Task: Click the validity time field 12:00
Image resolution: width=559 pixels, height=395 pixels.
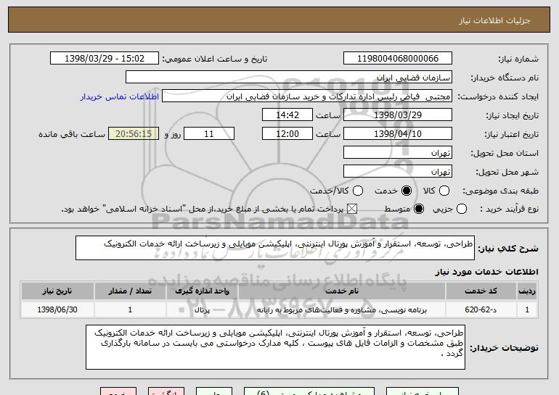Action: pyautogui.click(x=287, y=134)
